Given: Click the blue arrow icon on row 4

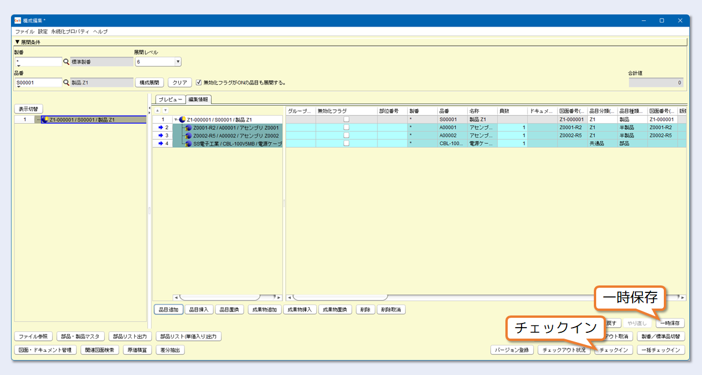Looking at the screenshot, I should pos(161,143).
